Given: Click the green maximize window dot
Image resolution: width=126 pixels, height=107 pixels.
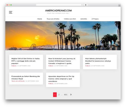Looking at the screenshot, I should point(11,5).
